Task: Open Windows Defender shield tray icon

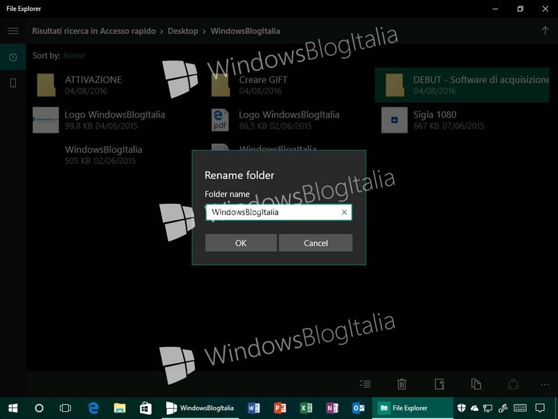Action: [462, 408]
